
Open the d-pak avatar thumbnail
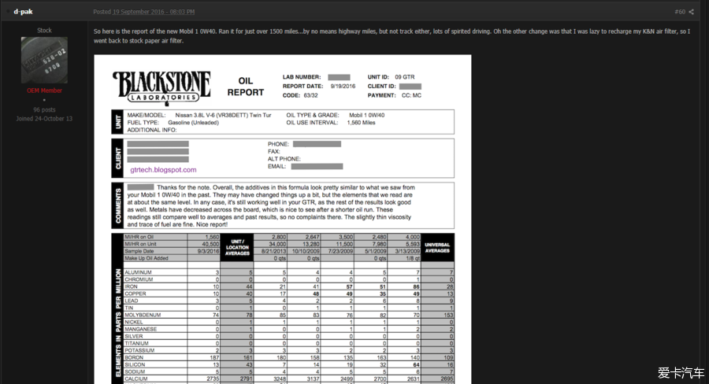tap(44, 60)
